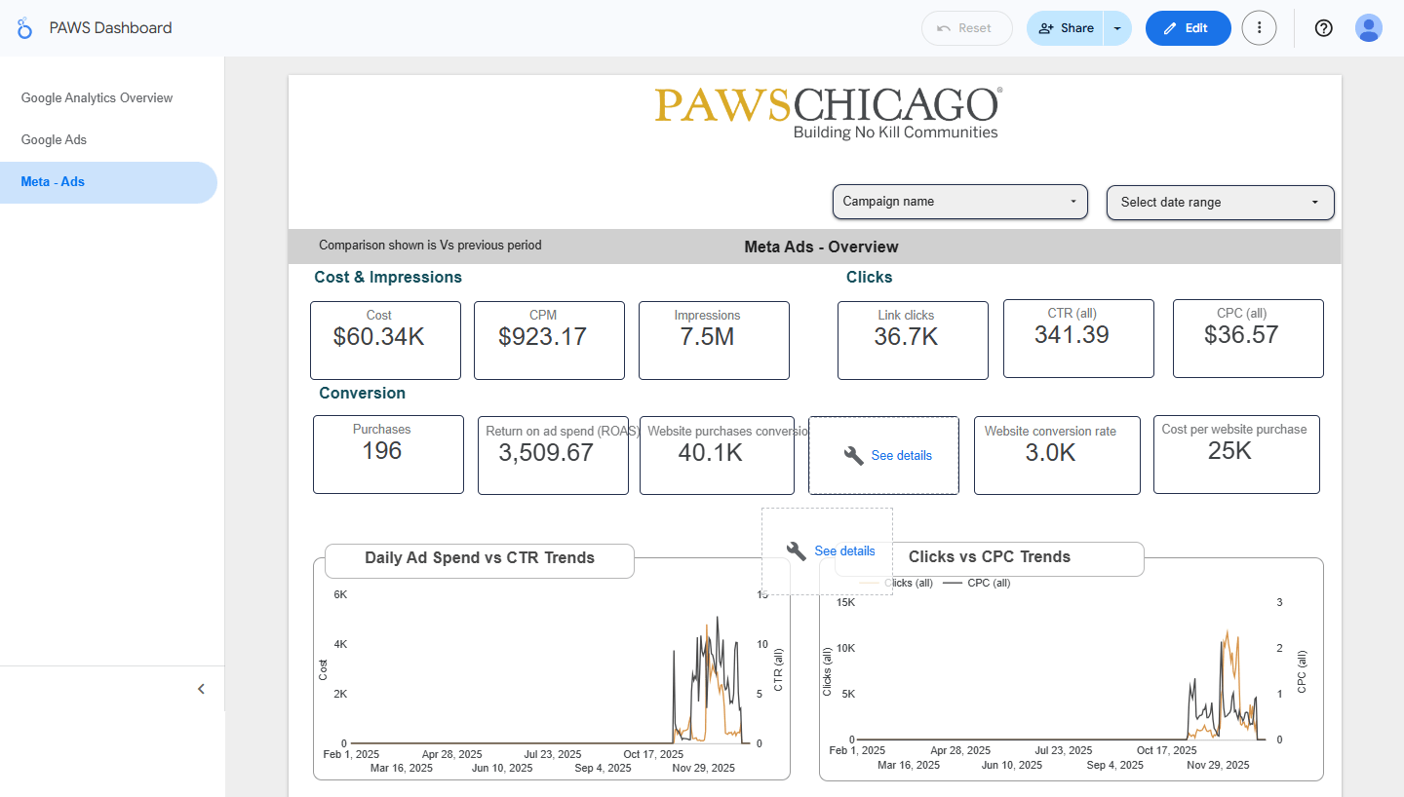Collapse the left navigation panel chevron

[202, 689]
